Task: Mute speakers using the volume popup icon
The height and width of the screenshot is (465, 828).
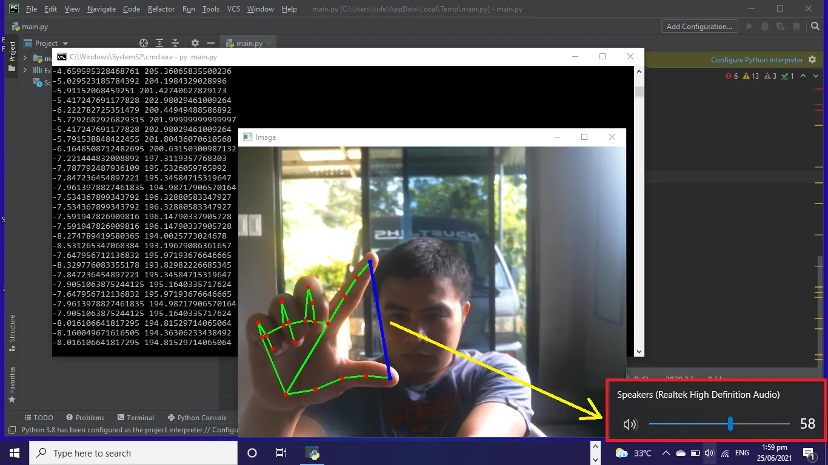Action: point(630,424)
